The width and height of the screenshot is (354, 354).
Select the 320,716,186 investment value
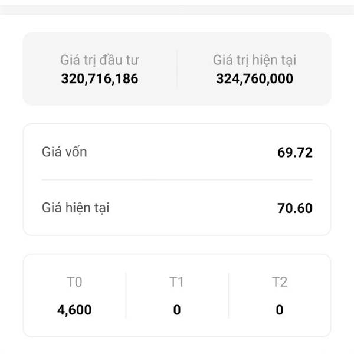100,78
